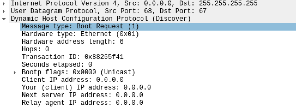Expand the Bootp flags field arrow

[x=15, y=72]
